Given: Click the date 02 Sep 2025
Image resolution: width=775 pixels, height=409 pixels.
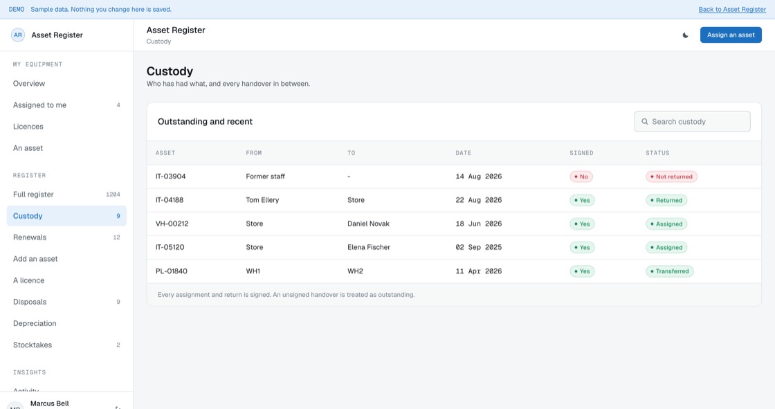Looking at the screenshot, I should click(x=478, y=247).
